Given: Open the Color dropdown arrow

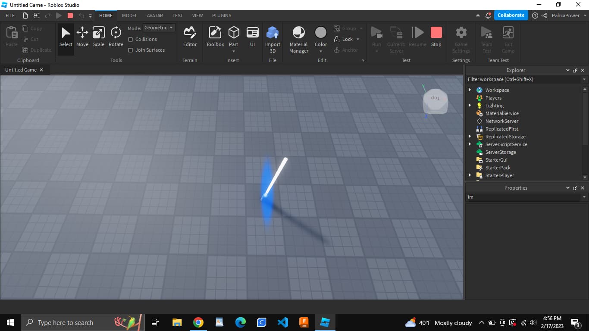Looking at the screenshot, I should pyautogui.click(x=321, y=51).
